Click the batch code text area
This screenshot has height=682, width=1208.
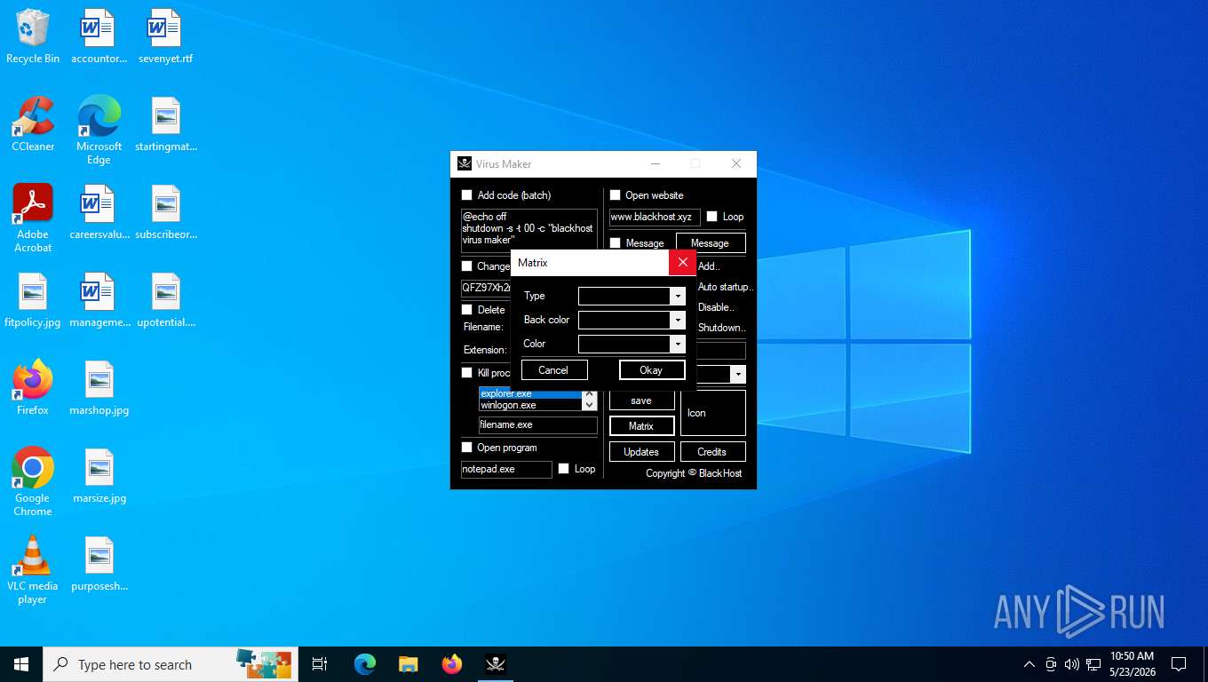528,231
